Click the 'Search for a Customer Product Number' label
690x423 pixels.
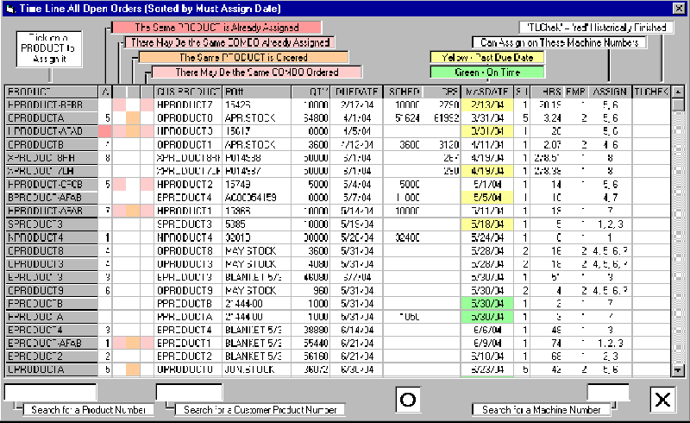click(x=260, y=410)
